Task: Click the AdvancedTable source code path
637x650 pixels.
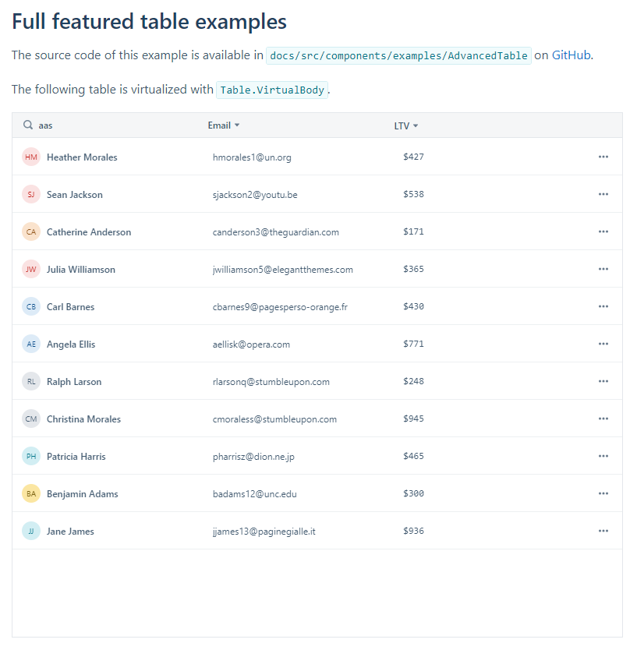Action: point(399,55)
